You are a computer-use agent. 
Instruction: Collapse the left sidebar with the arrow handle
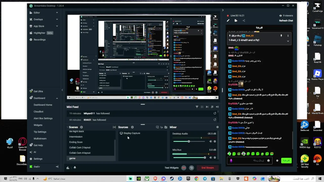coord(62,90)
